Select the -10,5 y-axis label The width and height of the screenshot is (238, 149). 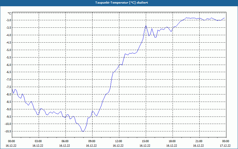click(8, 131)
